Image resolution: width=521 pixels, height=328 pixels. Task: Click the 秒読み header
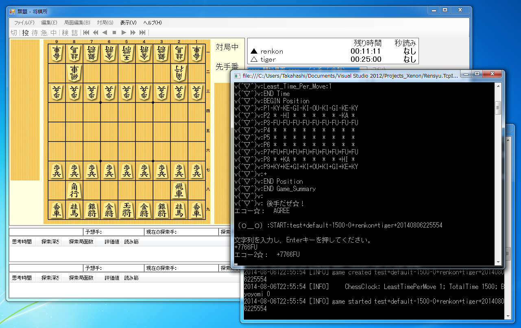coord(405,43)
